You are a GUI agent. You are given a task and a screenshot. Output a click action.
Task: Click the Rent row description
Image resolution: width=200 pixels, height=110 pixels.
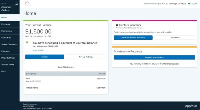(28, 79)
